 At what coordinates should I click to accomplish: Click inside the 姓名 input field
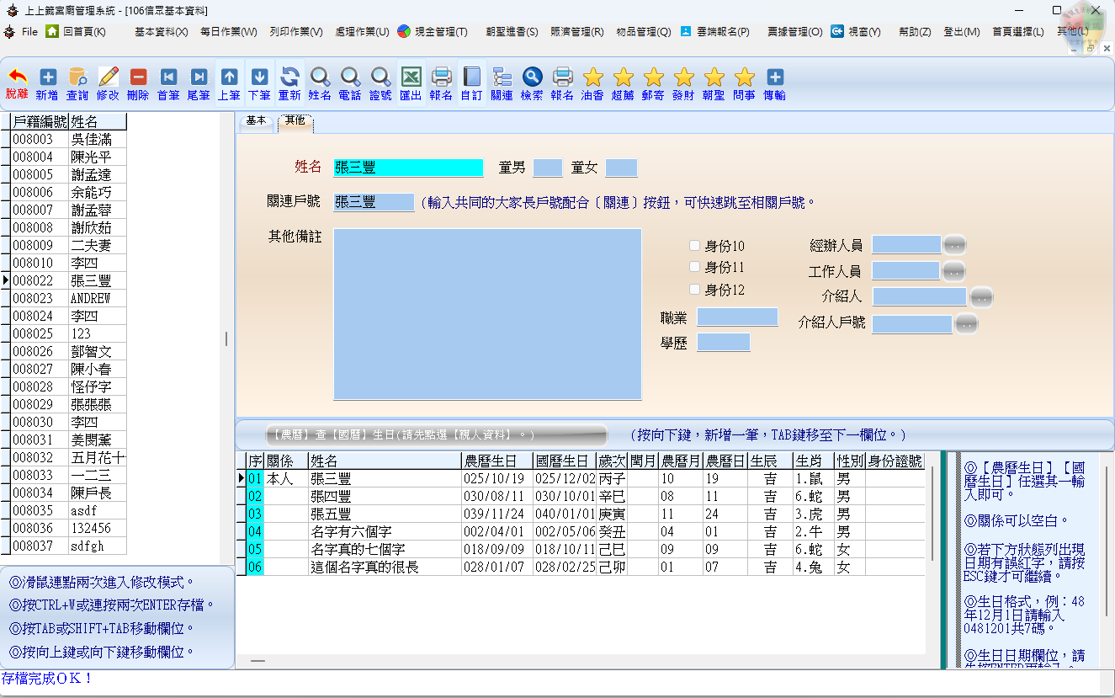(x=408, y=168)
